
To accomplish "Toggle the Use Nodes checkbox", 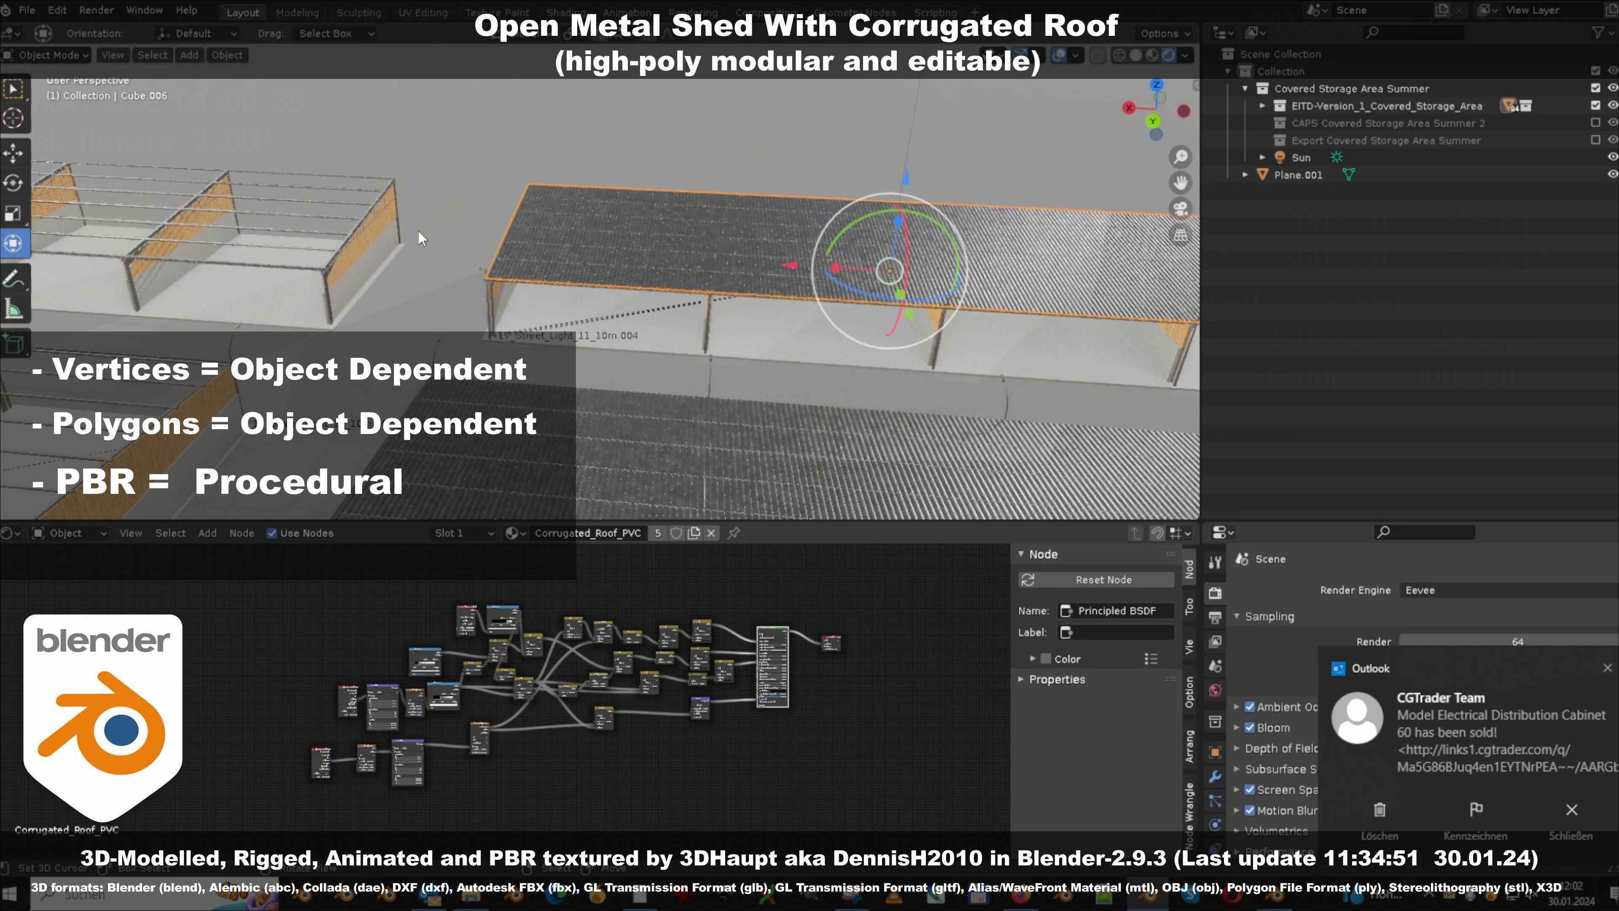I will point(272,533).
